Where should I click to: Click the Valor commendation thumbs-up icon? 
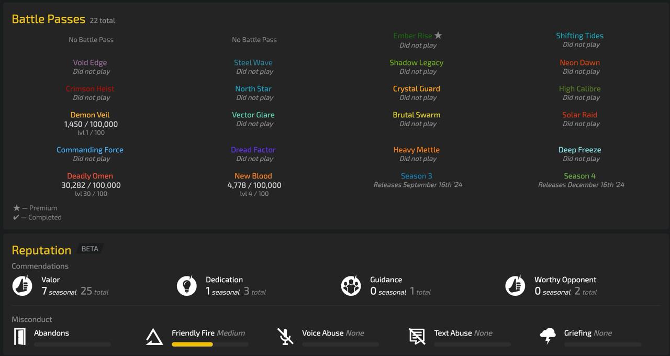22,286
